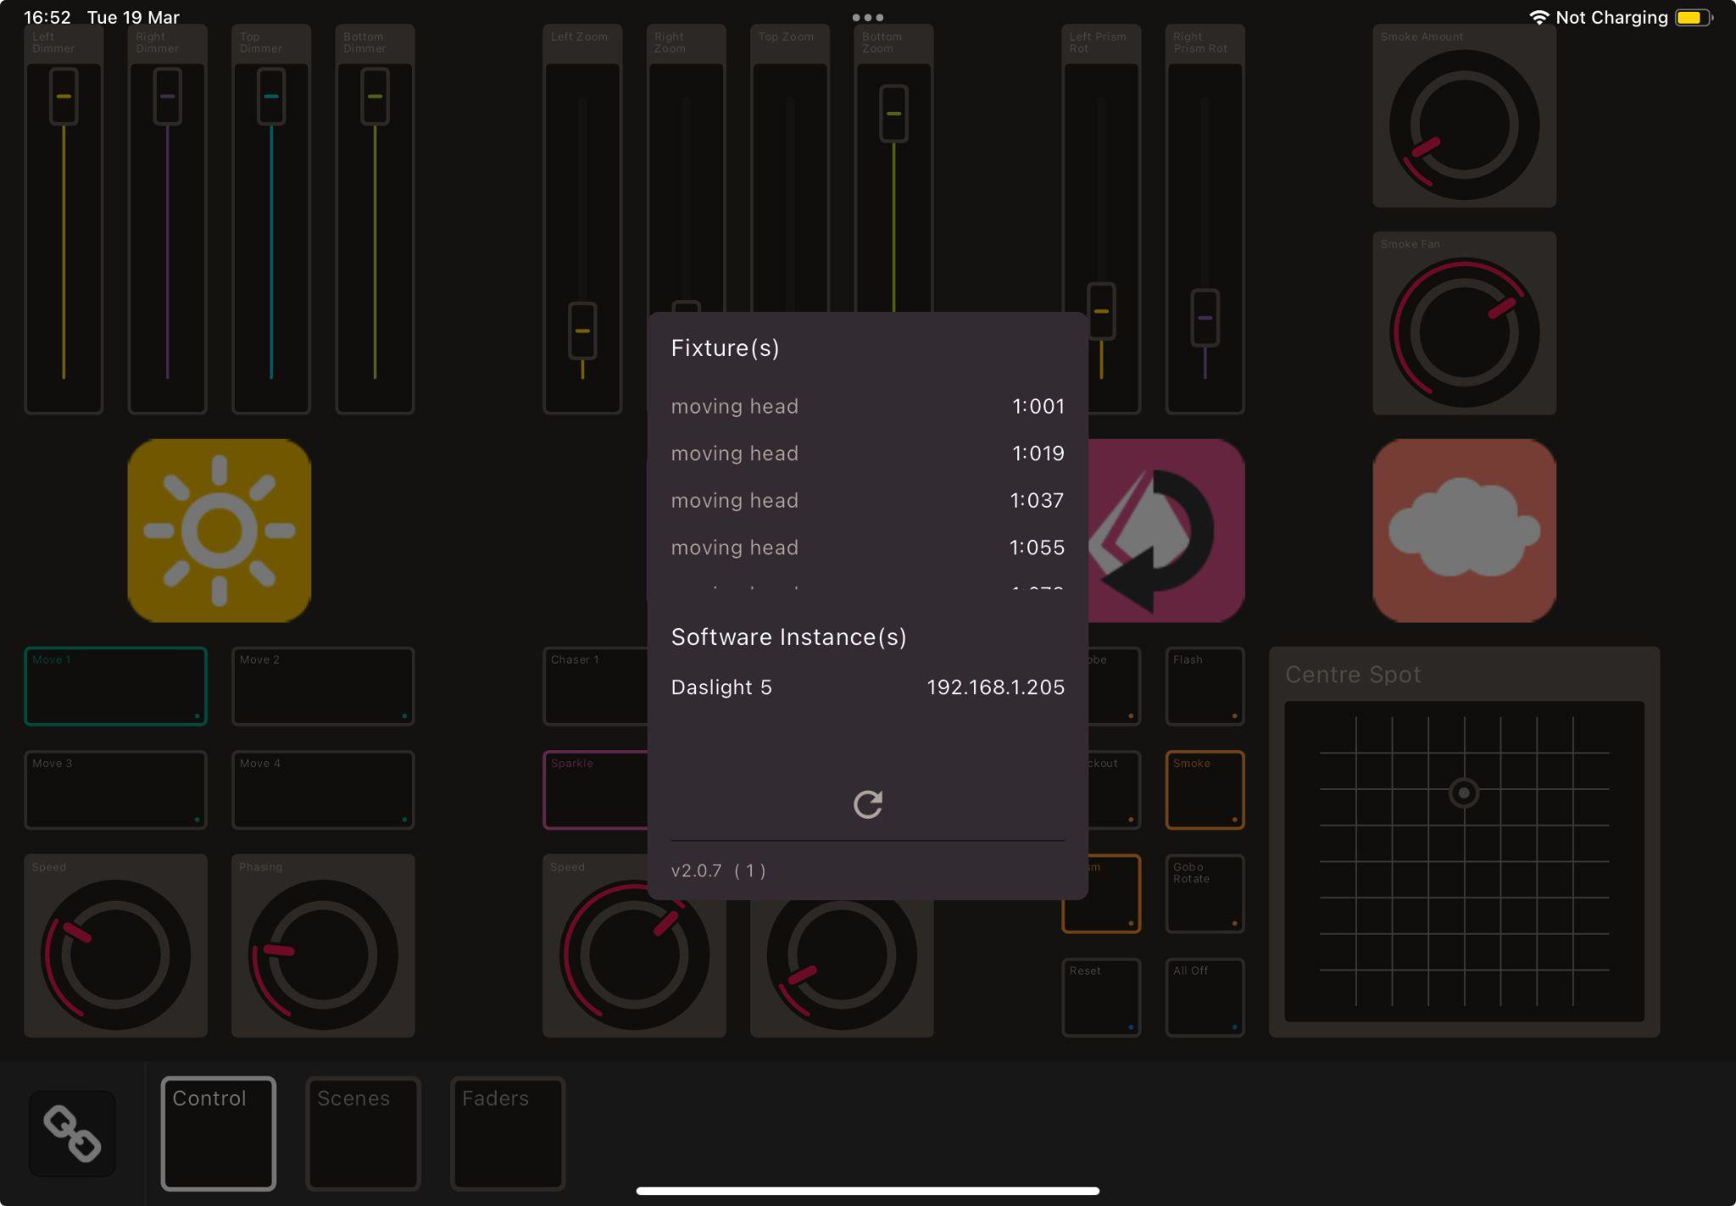Toggle the Move 1 button
Screen dimensions: 1736x1206
[x=115, y=686]
